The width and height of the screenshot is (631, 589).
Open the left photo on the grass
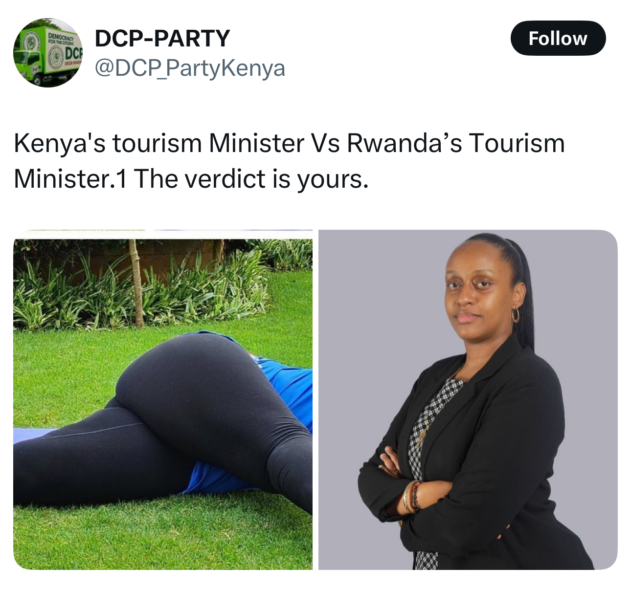point(163,399)
